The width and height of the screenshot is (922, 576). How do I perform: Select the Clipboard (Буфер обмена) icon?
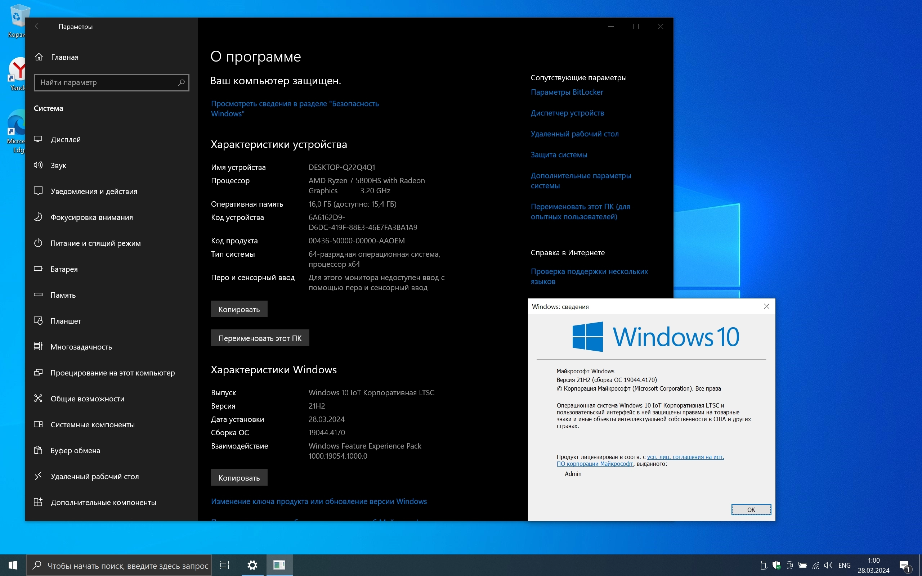pos(38,450)
